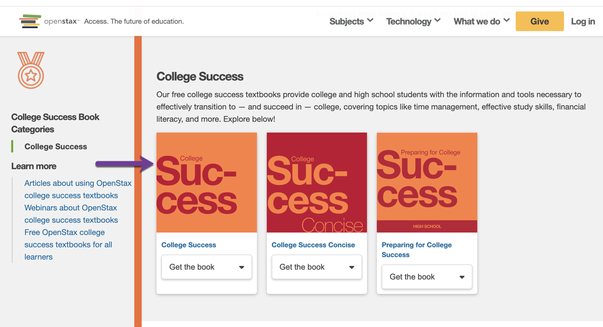This screenshot has width=603, height=327.
Task: Click the orange medal badge icon
Action: pos(31,70)
